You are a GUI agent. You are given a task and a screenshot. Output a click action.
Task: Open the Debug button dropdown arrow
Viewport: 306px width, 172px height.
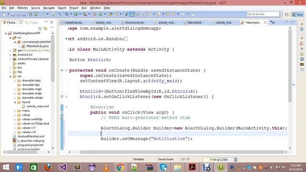pyautogui.click(x=71, y=14)
